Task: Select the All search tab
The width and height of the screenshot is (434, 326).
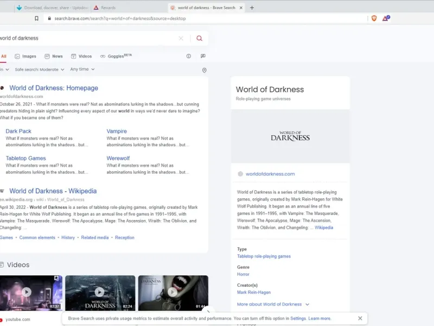Action: click(4, 57)
